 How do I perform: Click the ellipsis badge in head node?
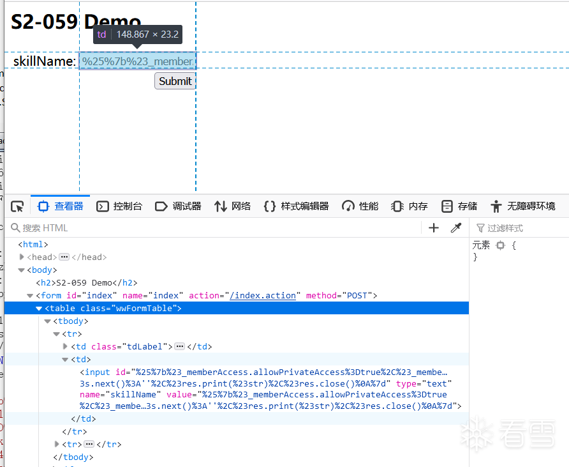[x=64, y=257]
